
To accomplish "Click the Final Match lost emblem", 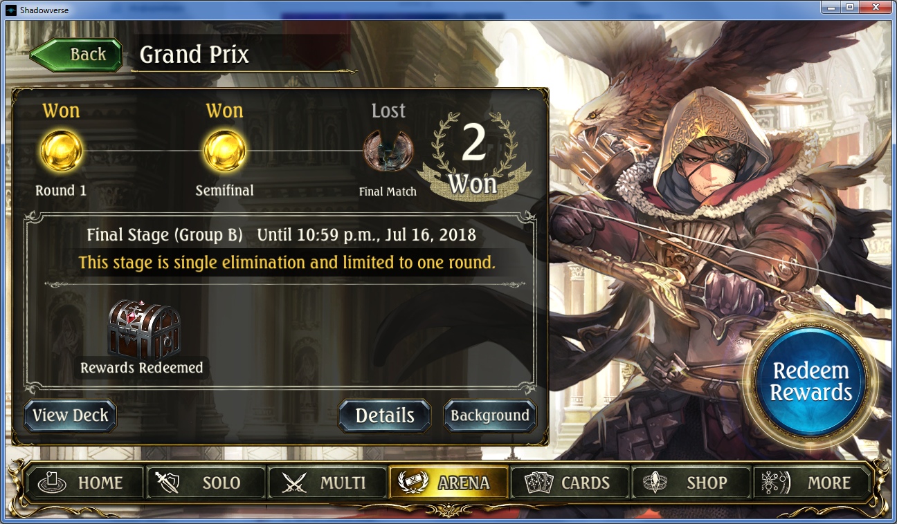I will [x=388, y=150].
